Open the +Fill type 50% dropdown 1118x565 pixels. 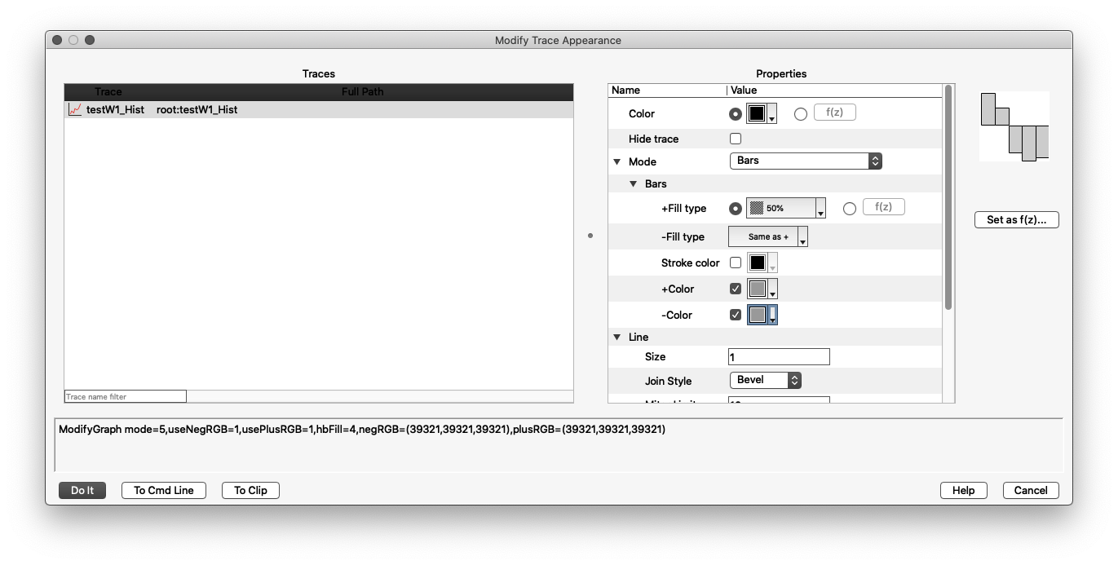click(x=786, y=209)
